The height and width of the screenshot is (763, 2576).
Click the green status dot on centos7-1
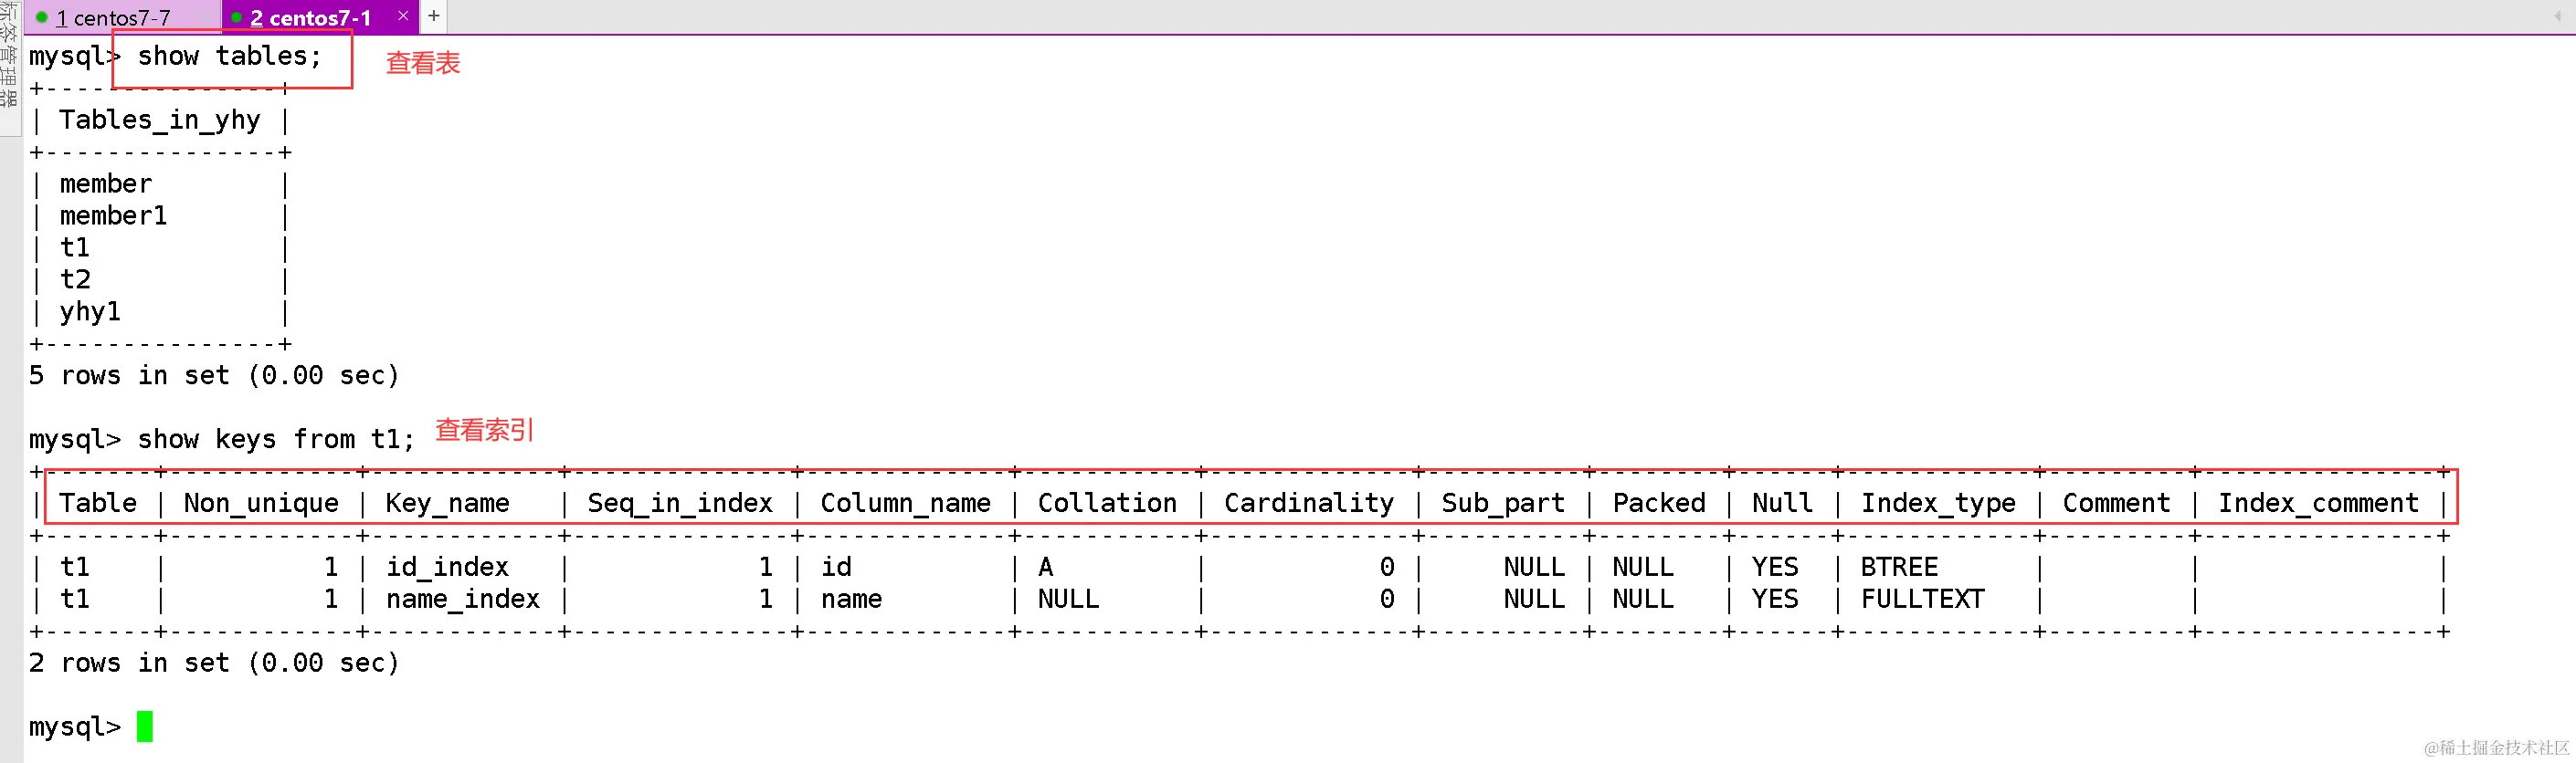pos(237,18)
